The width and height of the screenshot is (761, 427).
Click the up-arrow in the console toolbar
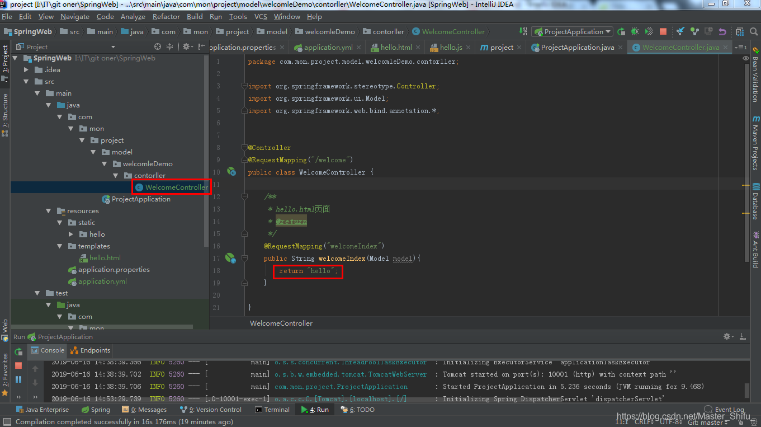tap(36, 369)
